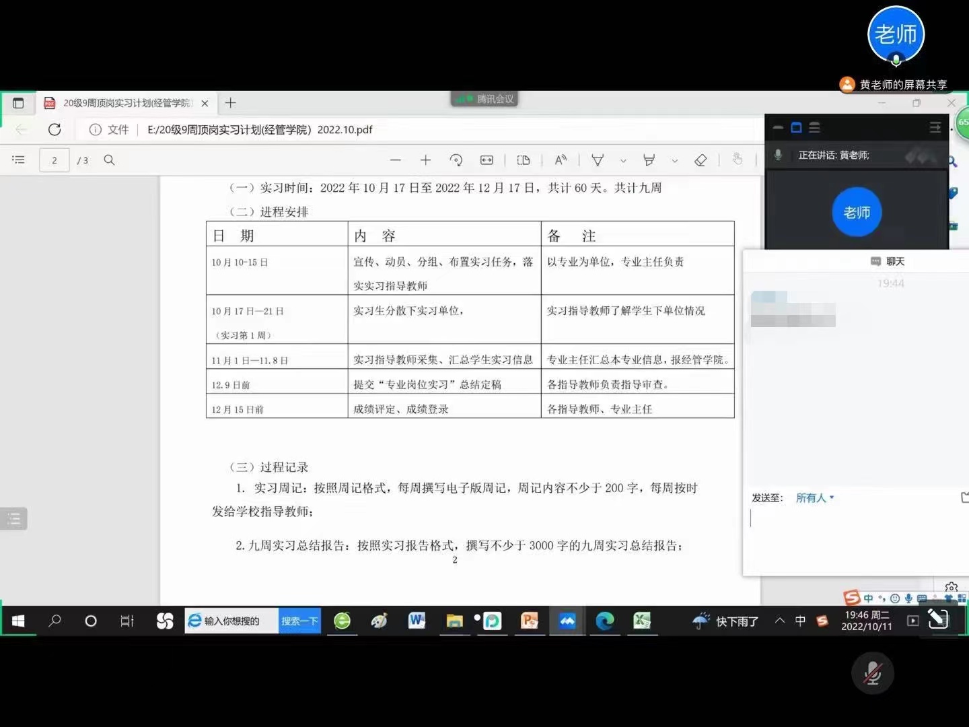Open a new browser tab
Image resolution: width=969 pixels, height=727 pixels.
[231, 103]
